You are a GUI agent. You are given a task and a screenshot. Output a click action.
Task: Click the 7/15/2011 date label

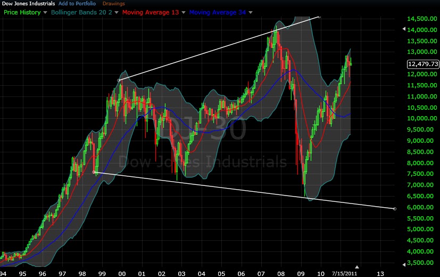click(x=344, y=273)
